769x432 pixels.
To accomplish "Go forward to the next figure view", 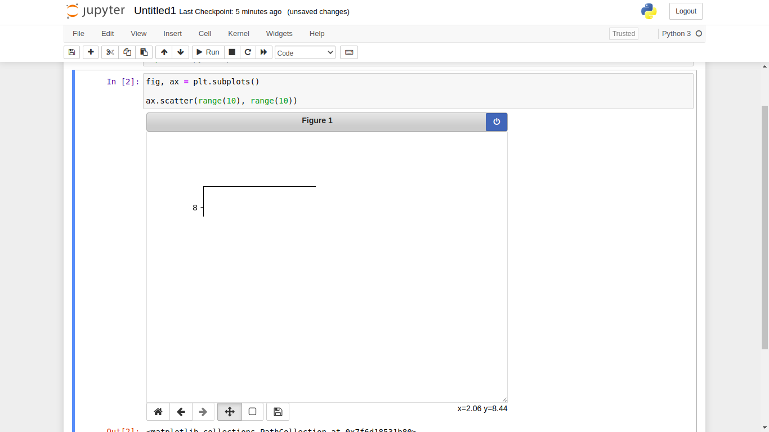I will (x=203, y=412).
